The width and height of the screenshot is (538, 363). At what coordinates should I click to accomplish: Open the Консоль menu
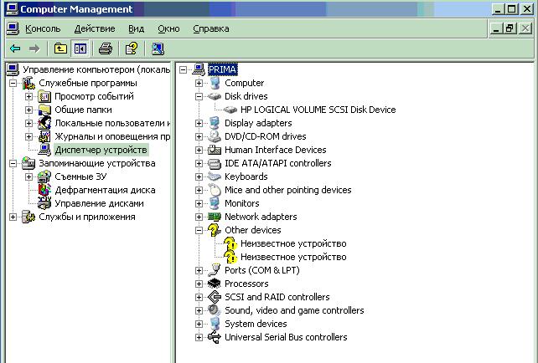coord(43,28)
